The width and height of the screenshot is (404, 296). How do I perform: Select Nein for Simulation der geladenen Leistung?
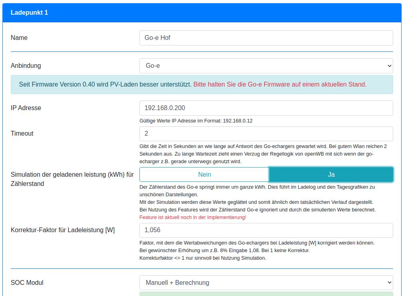click(x=204, y=175)
